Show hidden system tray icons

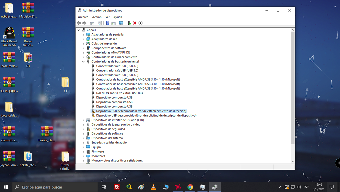281,187
